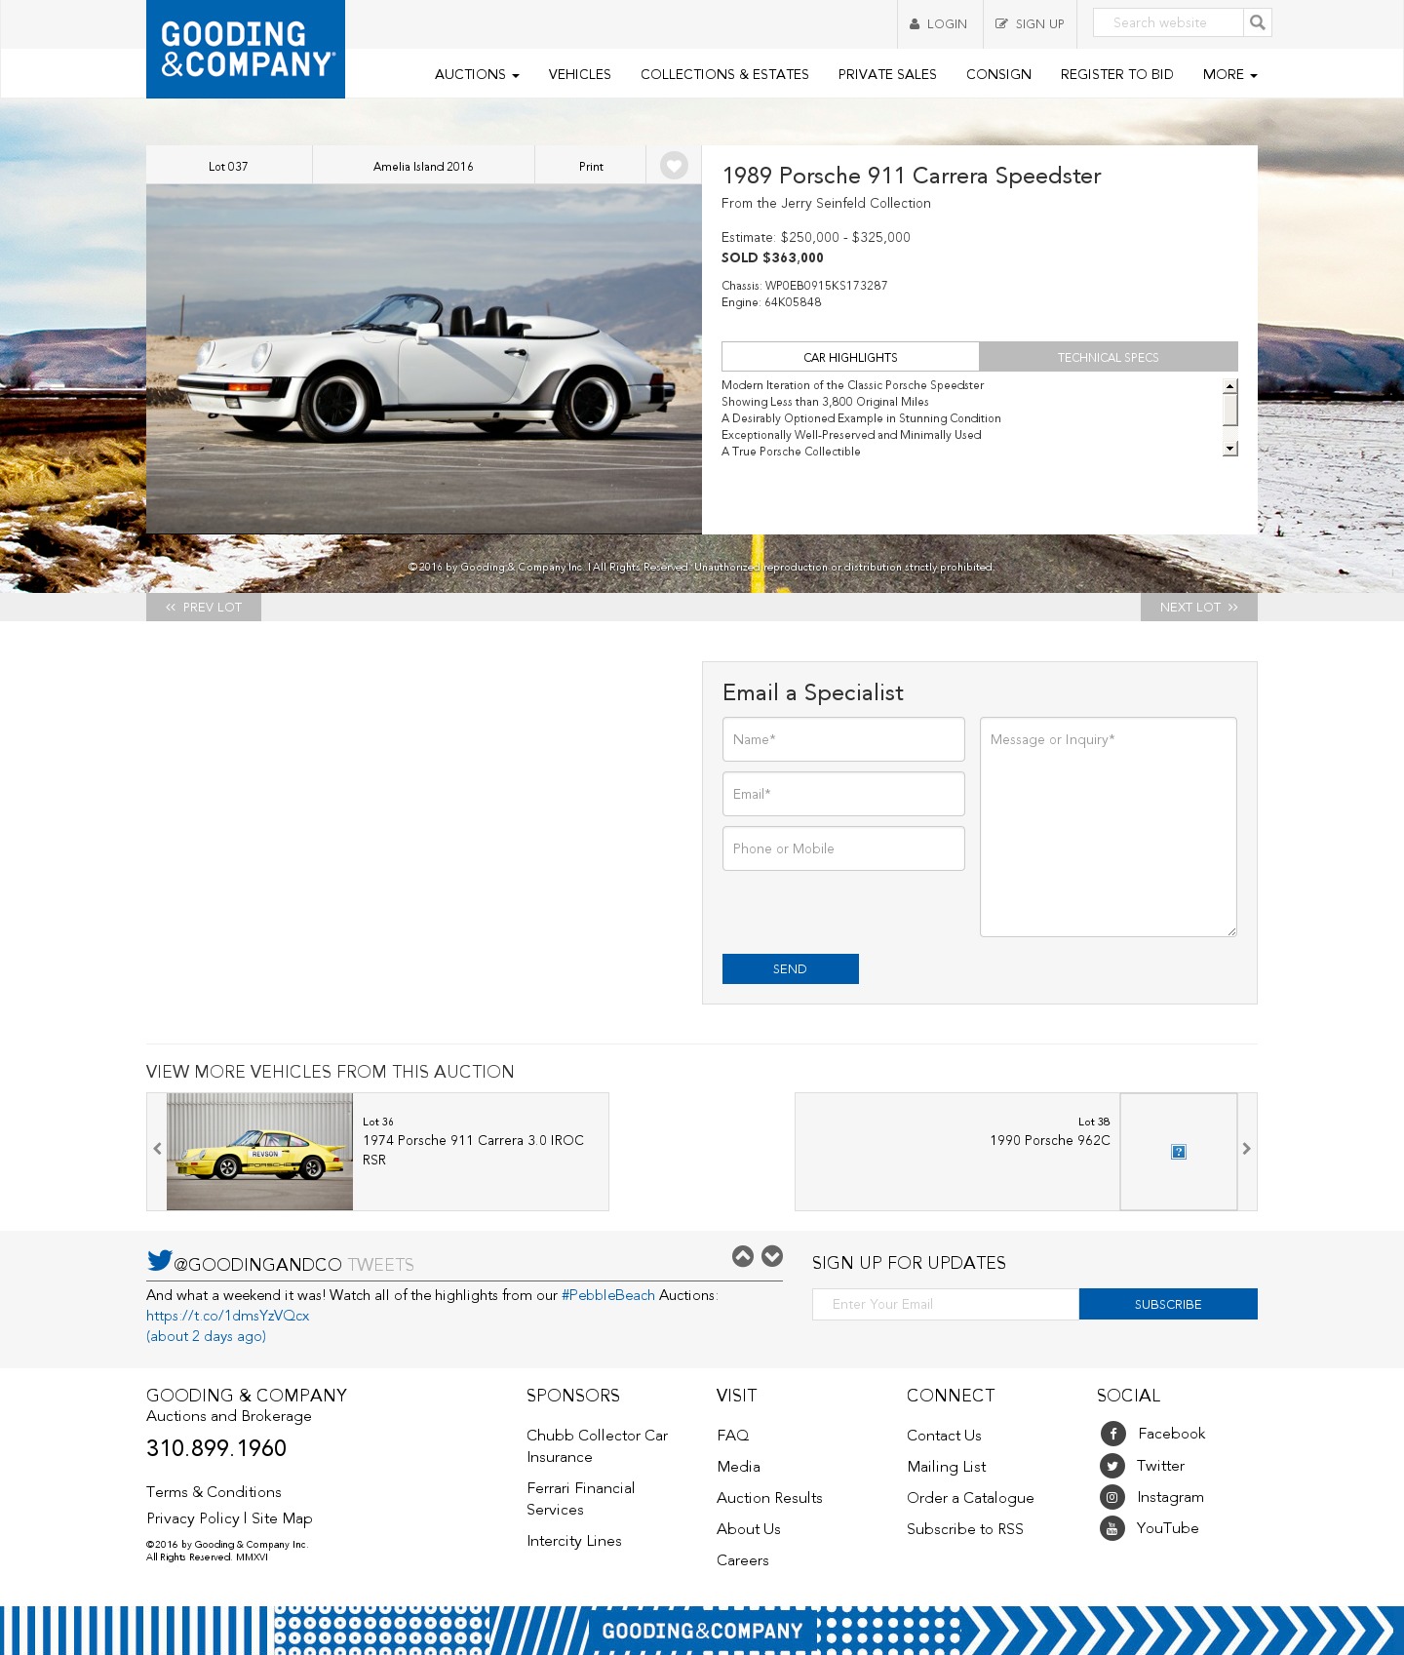Open the Consign menu item
This screenshot has width=1404, height=1655.
click(998, 74)
